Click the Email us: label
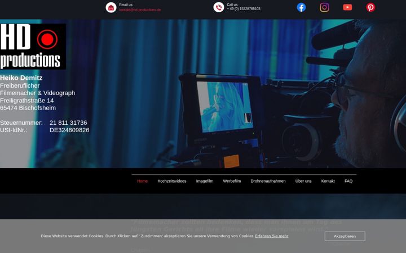This screenshot has width=406, height=253. tap(126, 4)
